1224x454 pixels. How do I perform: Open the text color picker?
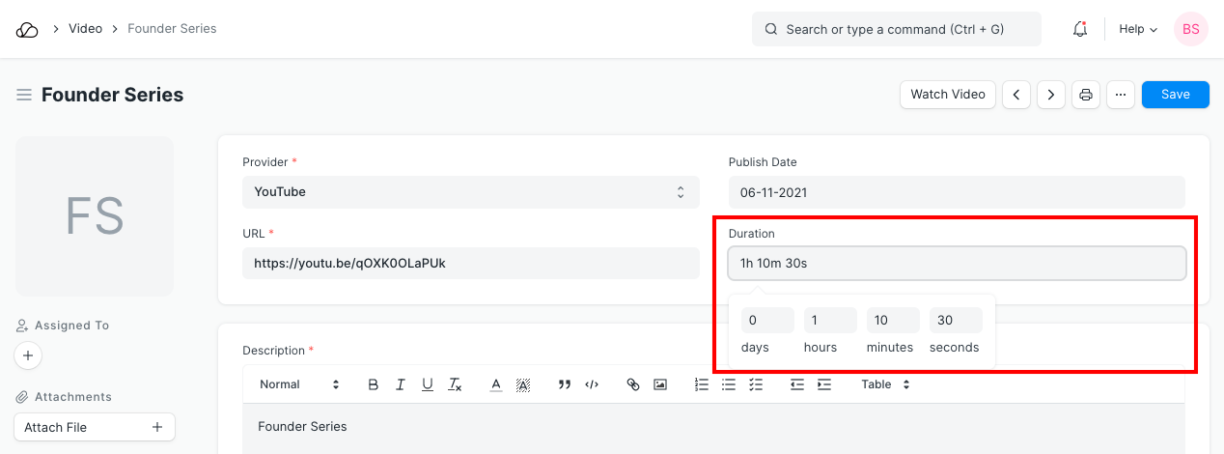pyautogui.click(x=495, y=384)
